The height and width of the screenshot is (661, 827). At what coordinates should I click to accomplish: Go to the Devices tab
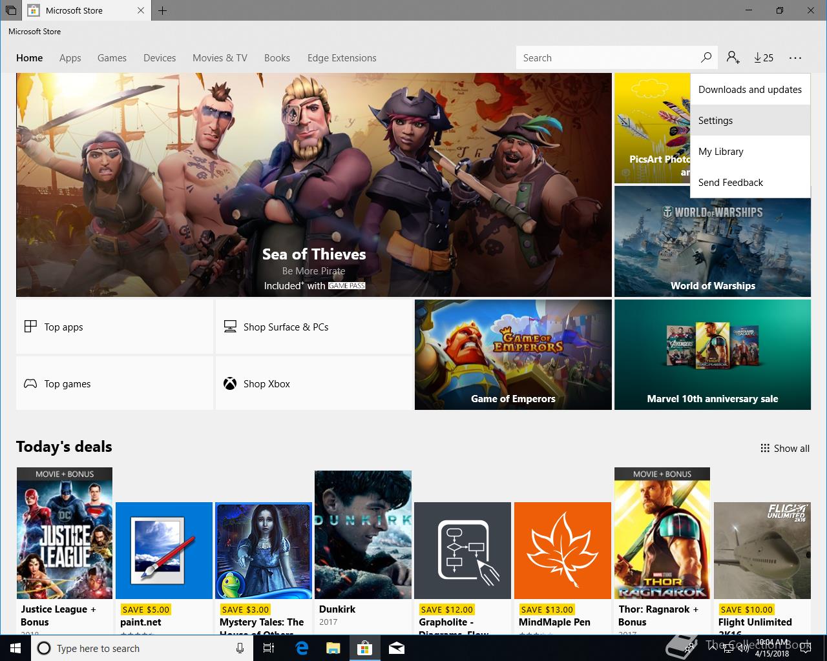click(x=160, y=57)
